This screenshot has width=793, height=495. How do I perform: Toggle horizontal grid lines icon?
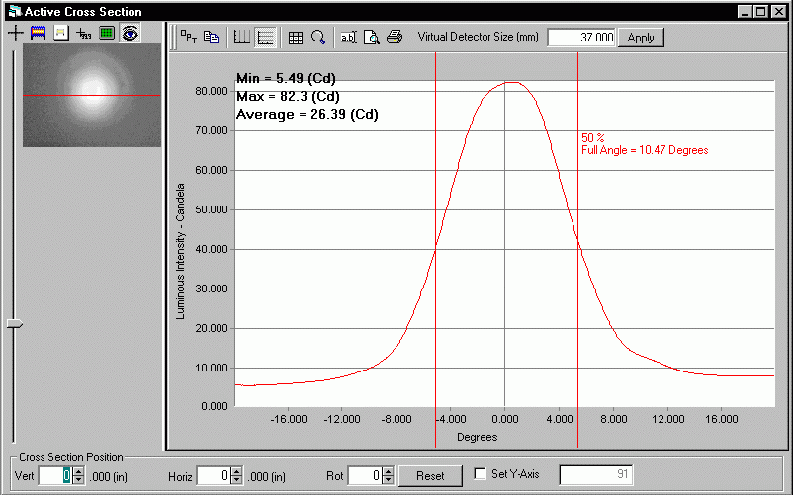[266, 37]
